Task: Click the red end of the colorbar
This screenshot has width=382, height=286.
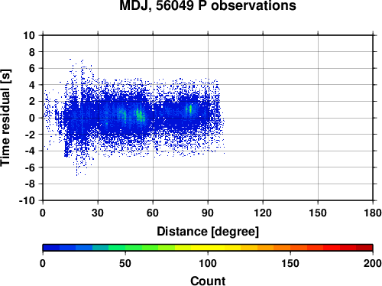Action: pos(364,247)
